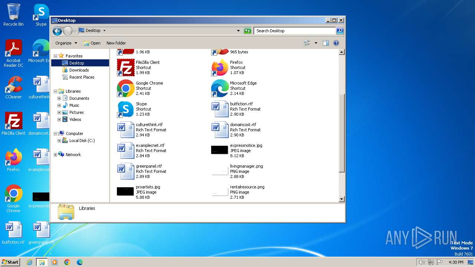This screenshot has height=267, width=475.
Task: Open the previous locations dropdown
Action: [238, 31]
